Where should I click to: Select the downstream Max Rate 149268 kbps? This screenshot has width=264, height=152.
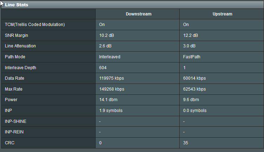click(x=112, y=89)
